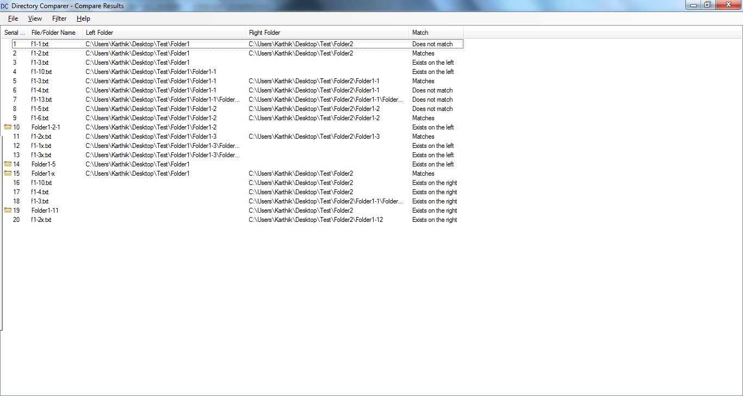Select the Folder1-2-1 name text
This screenshot has height=396, width=743.
pyautogui.click(x=46, y=127)
